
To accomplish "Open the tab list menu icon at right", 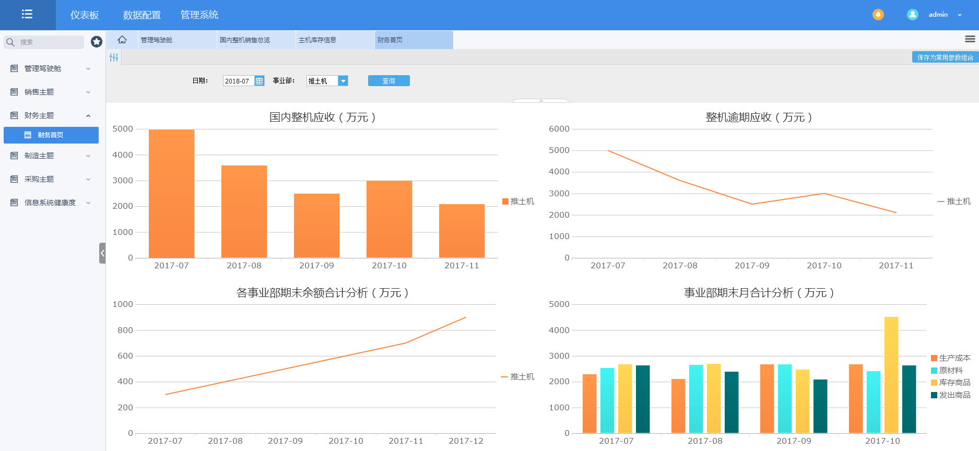I will tap(970, 39).
